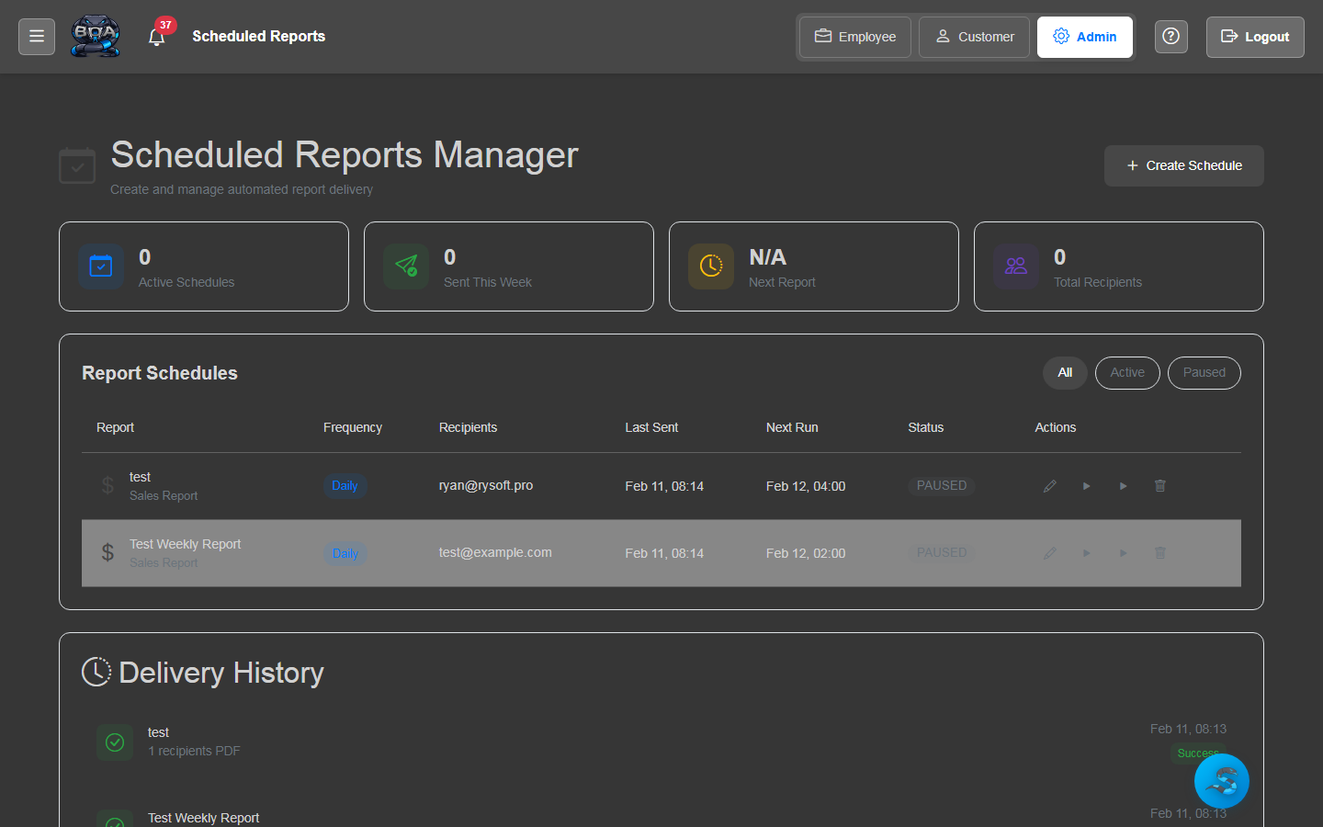Switch to the Customer section
Image resolution: width=1323 pixels, height=827 pixels.
pyautogui.click(x=974, y=37)
